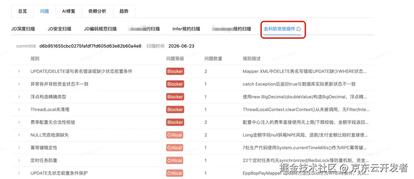This screenshot has width=414, height=179.
Task: Select the JD深度扫描 sub-tab
Action: pos(23,29)
